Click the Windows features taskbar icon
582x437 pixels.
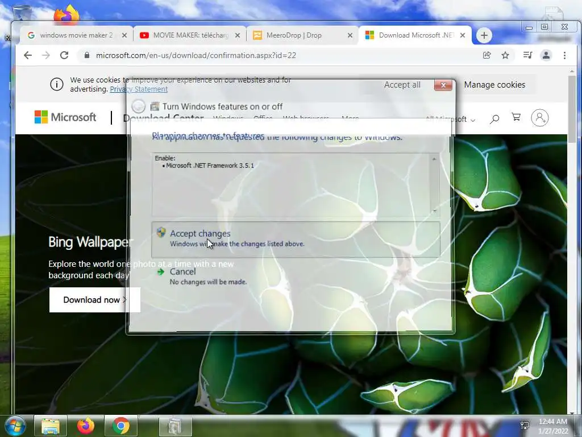click(x=175, y=426)
